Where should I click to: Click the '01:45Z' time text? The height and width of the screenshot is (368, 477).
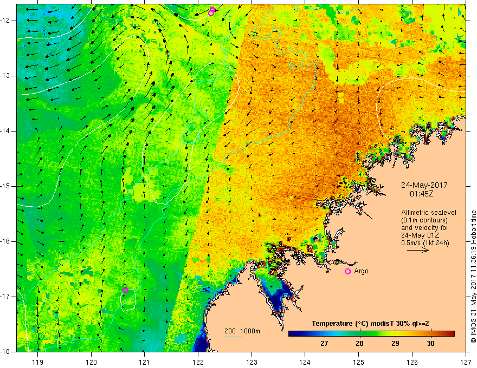[x=422, y=194]
